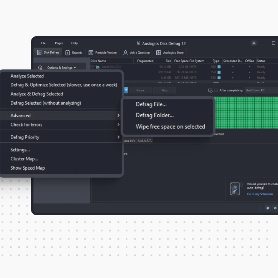The height and width of the screenshot is (278, 278).
Task: Open the Disk Defrag toolbar tab
Action: (x=48, y=52)
